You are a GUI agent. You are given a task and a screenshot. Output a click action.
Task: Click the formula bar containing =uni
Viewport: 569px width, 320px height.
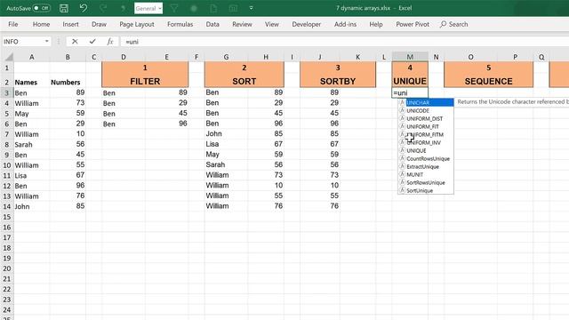tap(345, 42)
